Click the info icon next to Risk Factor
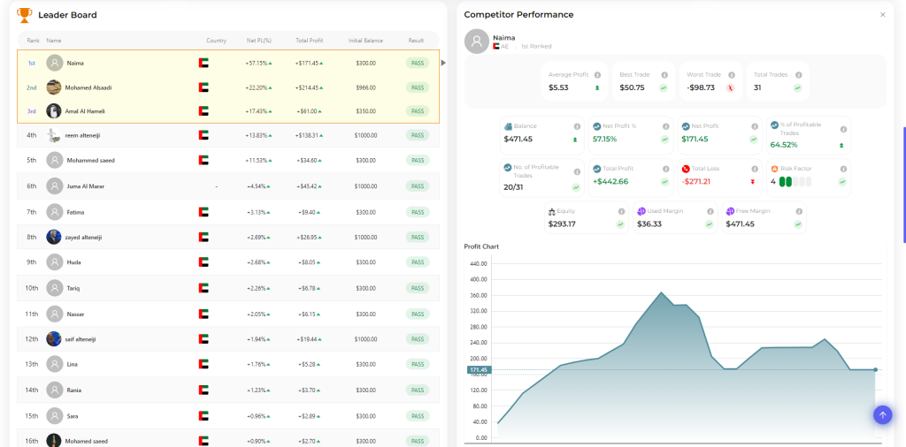906x447 pixels. (841, 168)
